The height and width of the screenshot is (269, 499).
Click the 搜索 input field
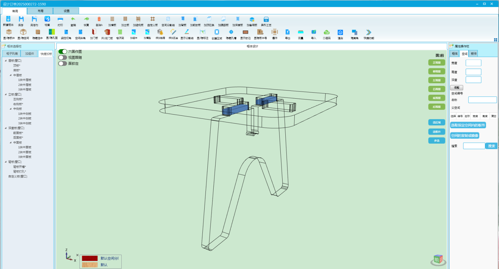pos(474,146)
